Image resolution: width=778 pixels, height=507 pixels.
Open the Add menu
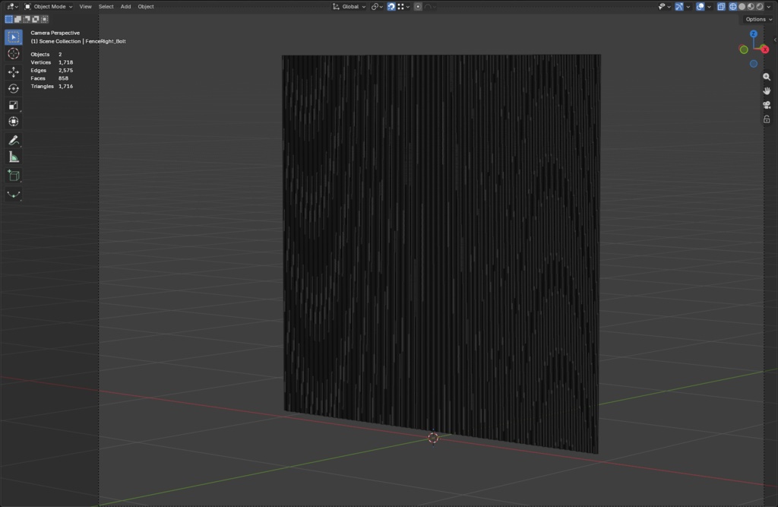coord(125,6)
